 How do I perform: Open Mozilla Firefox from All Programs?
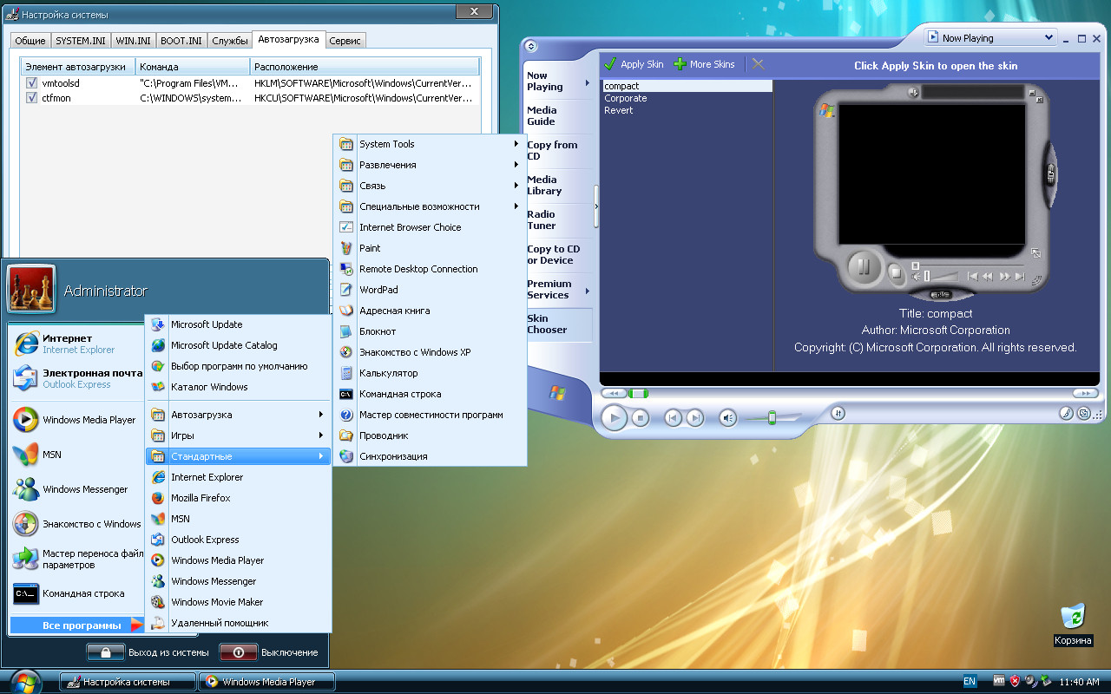tap(201, 498)
